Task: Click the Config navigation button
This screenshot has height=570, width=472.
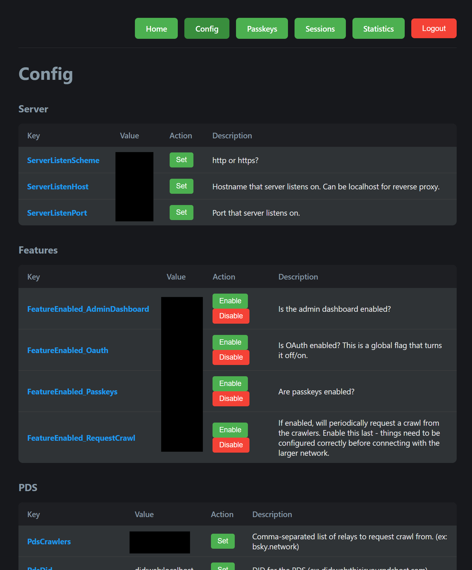Action: point(207,28)
